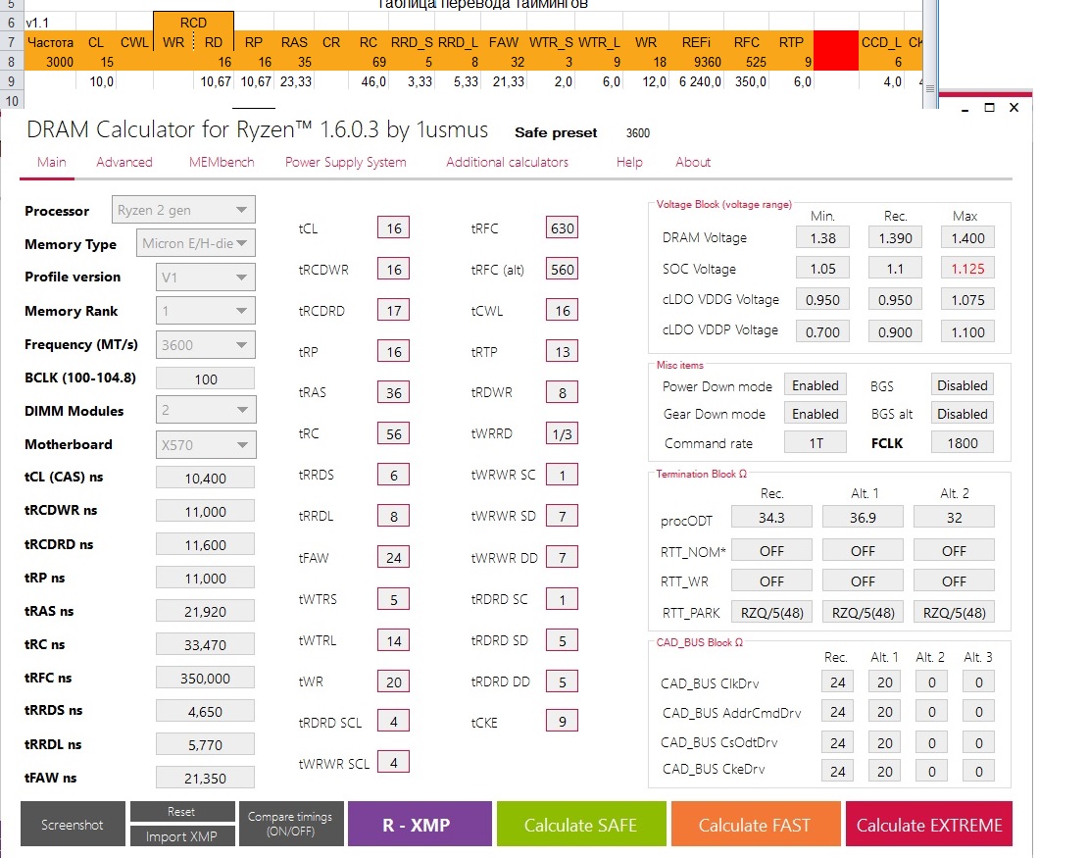Click the Import XMP button
The height and width of the screenshot is (858, 1088).
(x=181, y=836)
